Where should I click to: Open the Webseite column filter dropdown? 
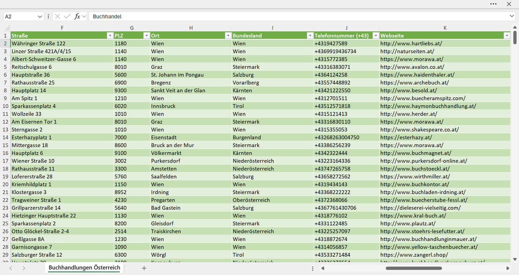point(507,35)
